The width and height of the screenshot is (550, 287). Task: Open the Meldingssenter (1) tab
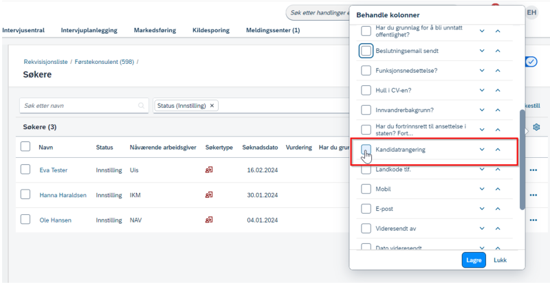[x=273, y=30]
